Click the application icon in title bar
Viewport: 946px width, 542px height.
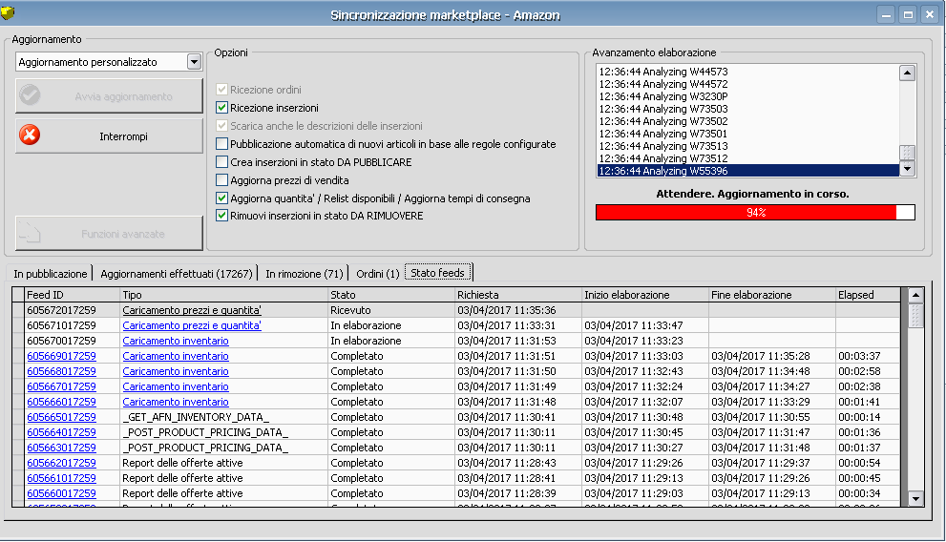pos(8,12)
